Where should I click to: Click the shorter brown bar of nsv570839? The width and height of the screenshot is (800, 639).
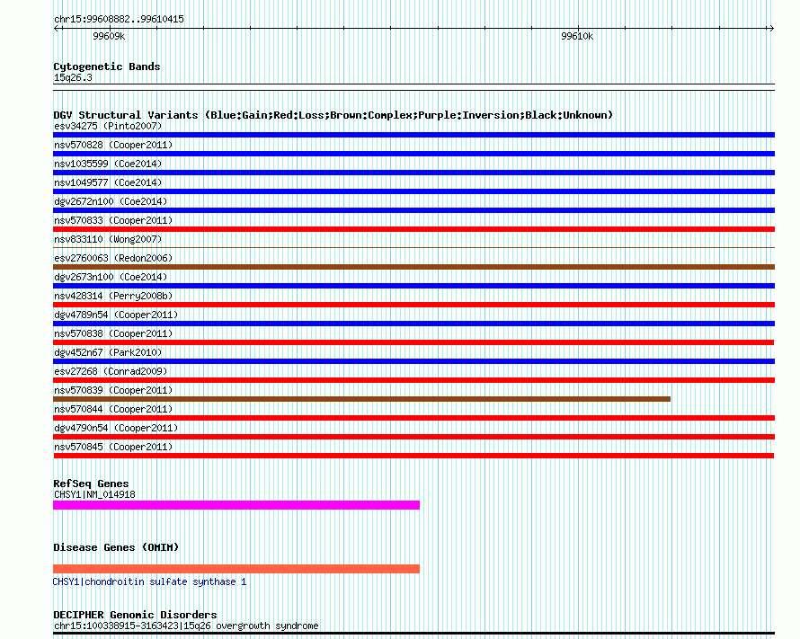(361, 399)
